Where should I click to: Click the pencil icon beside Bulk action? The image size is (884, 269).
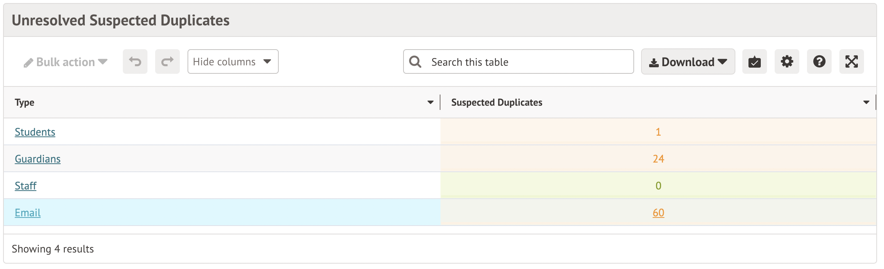tap(28, 63)
